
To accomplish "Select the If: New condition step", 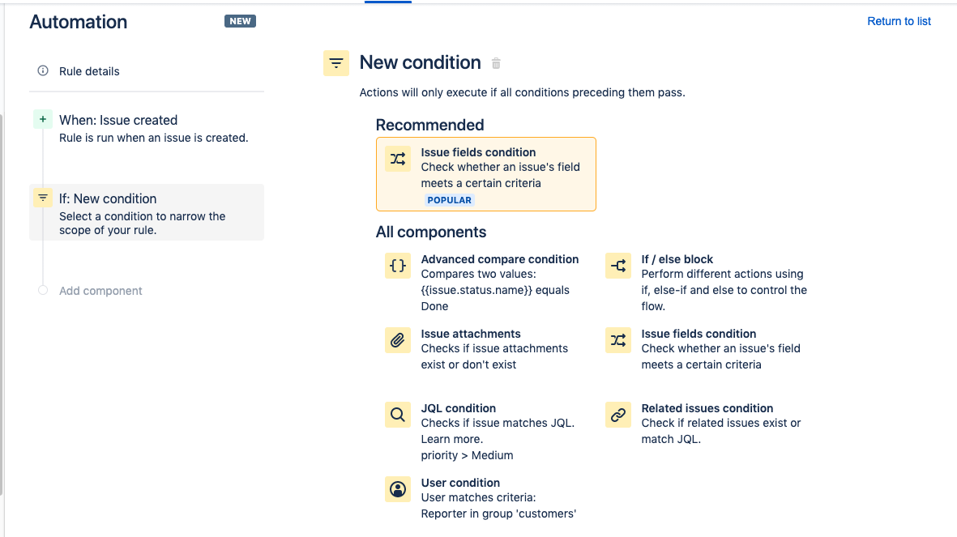I will [108, 198].
